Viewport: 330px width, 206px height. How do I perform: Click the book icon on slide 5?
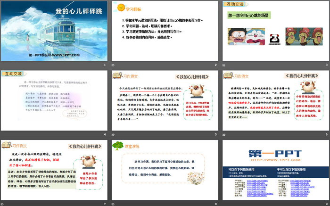pos(117,75)
